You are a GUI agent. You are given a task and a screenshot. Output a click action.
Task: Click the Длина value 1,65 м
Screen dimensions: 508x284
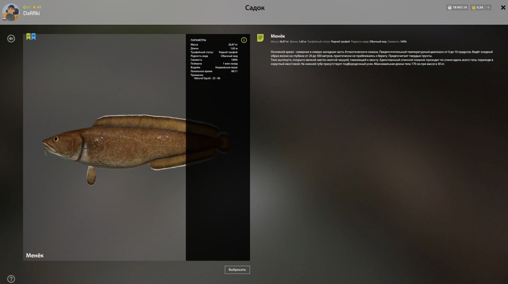coord(234,48)
